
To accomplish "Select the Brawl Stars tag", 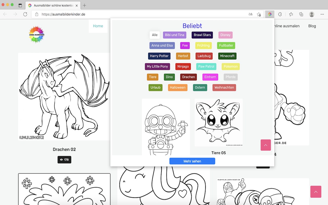I will coord(202,35).
